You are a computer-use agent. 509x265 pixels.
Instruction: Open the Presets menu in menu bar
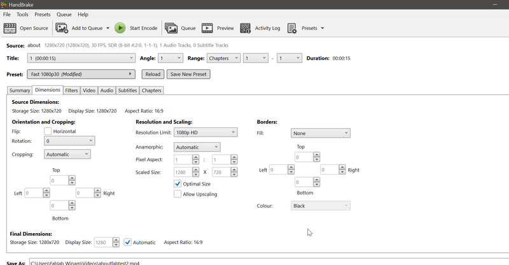(x=43, y=14)
